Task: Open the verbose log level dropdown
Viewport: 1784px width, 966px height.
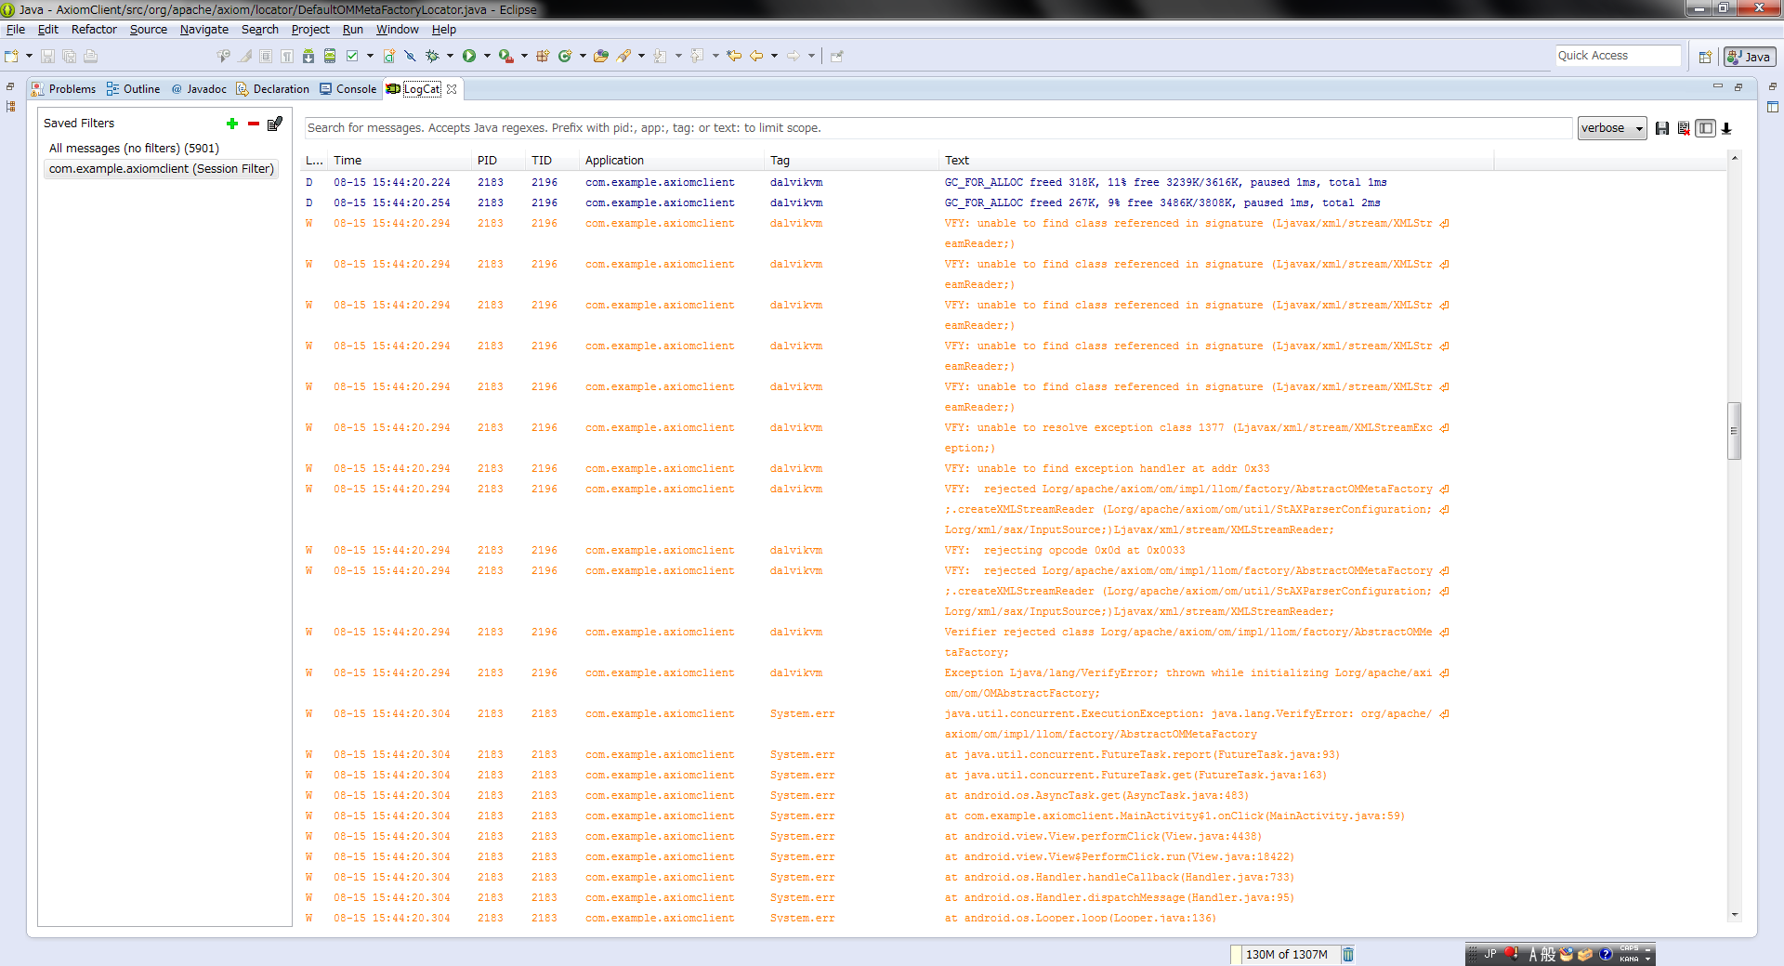Action: click(x=1612, y=128)
